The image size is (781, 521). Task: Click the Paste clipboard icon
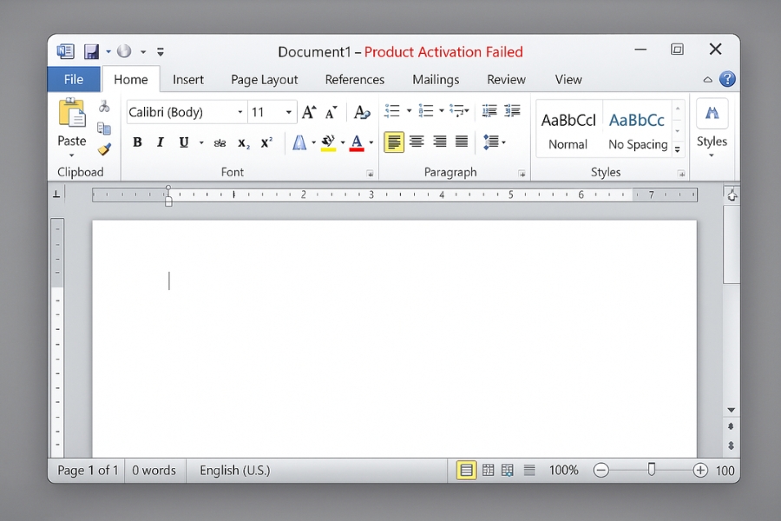[72, 112]
